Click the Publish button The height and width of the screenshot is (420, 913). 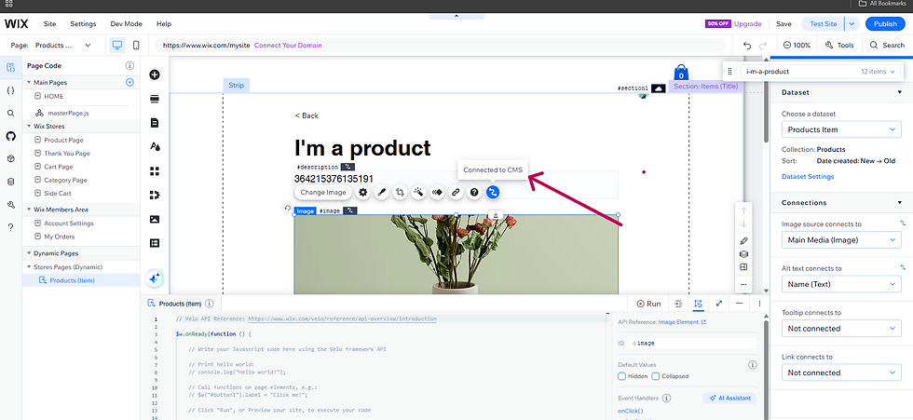pyautogui.click(x=885, y=24)
